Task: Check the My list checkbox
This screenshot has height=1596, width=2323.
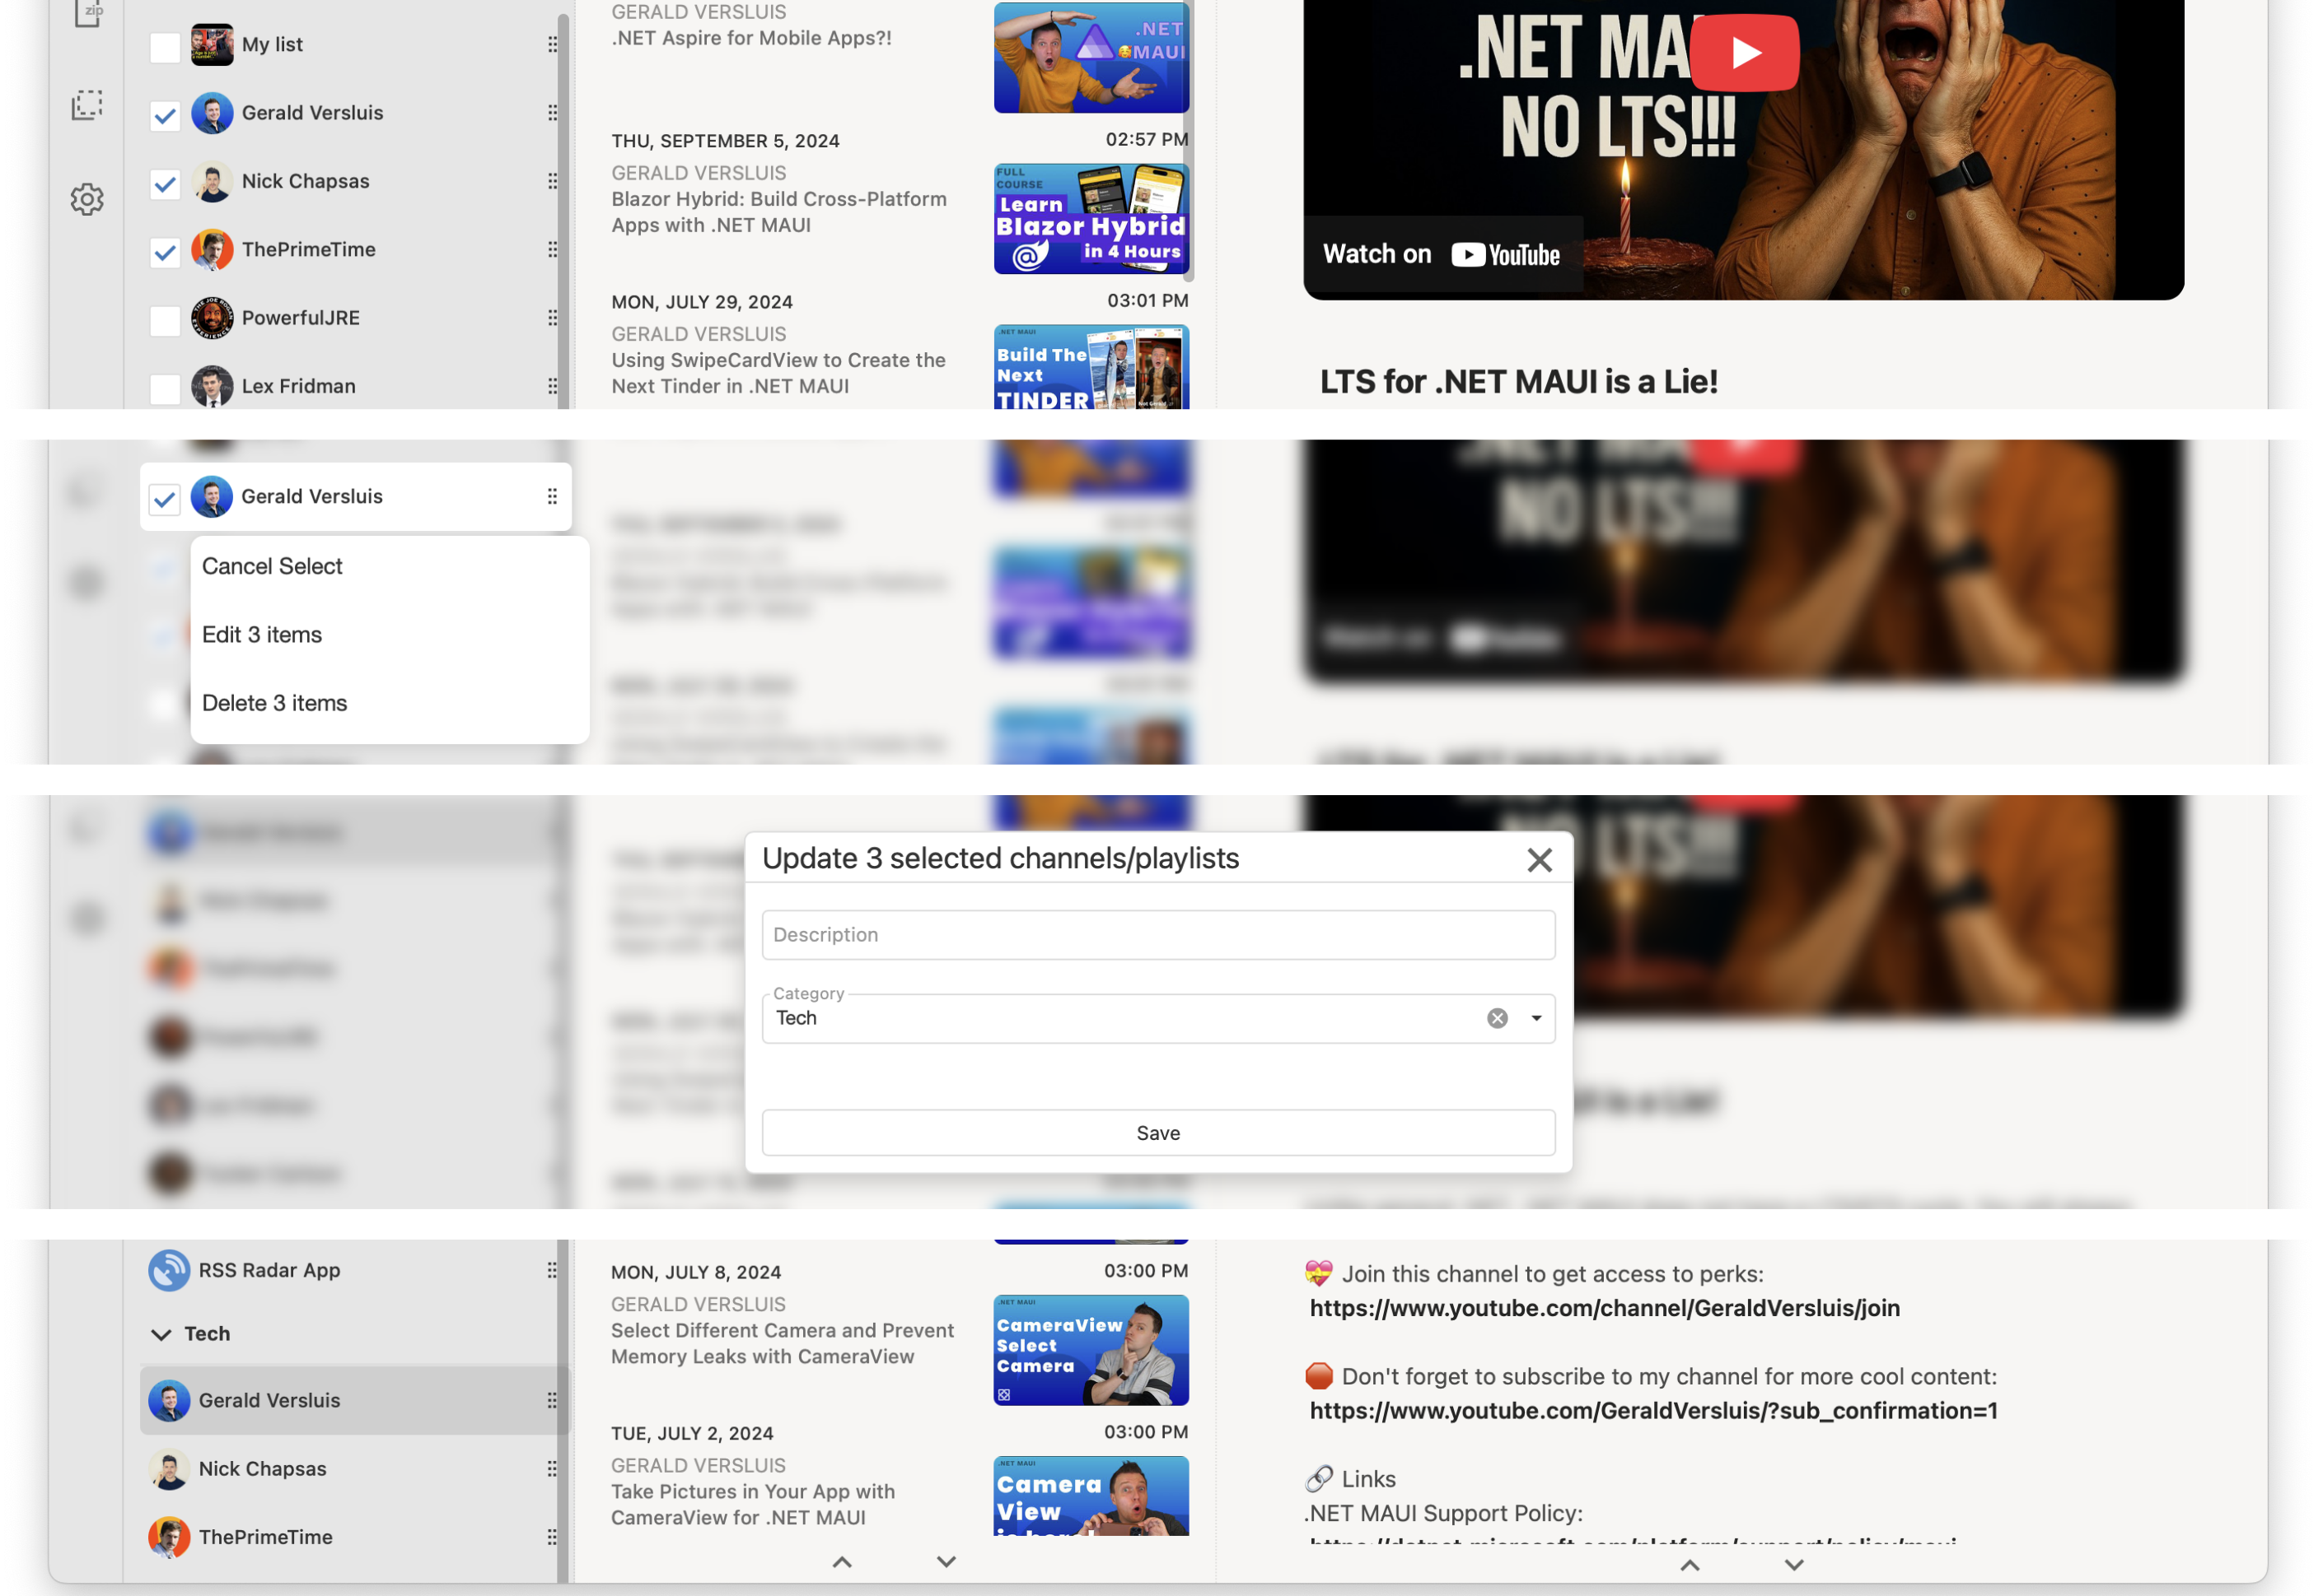Action: point(165,46)
